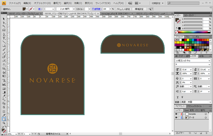Switch to the グラフィックスタイル panel tab
213x136 pixels.
194,106
